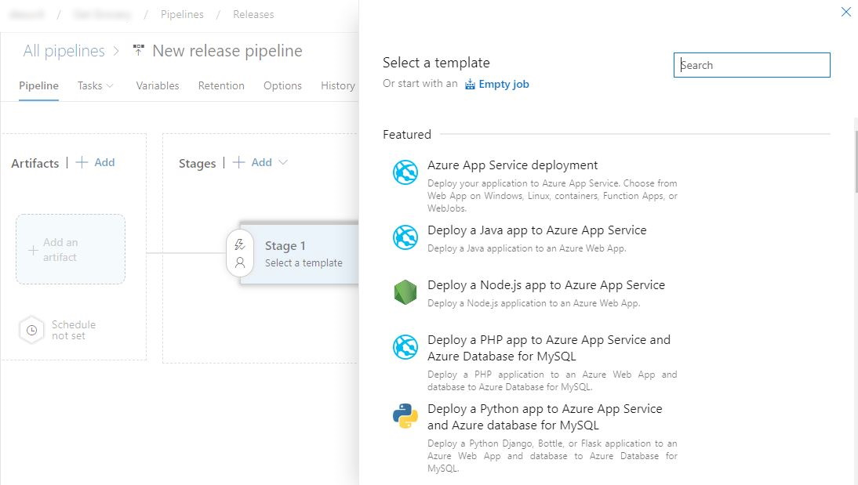858x485 pixels.
Task: Close the template selection panel
Action: pos(846,12)
